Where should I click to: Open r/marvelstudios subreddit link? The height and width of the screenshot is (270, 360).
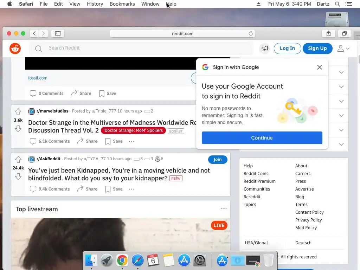[52, 111]
